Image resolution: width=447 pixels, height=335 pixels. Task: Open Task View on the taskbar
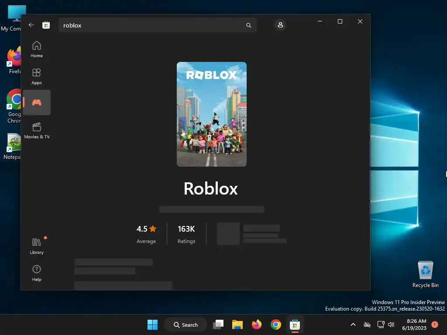[218, 325]
